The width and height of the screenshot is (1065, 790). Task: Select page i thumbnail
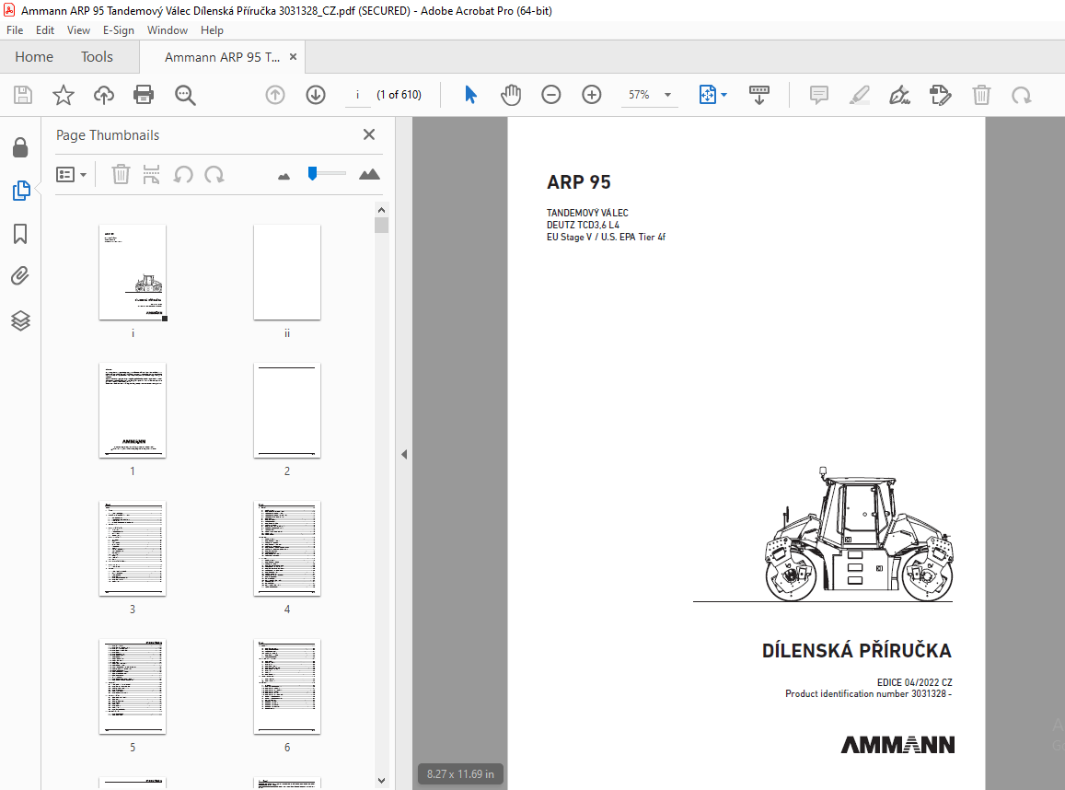[x=133, y=272]
